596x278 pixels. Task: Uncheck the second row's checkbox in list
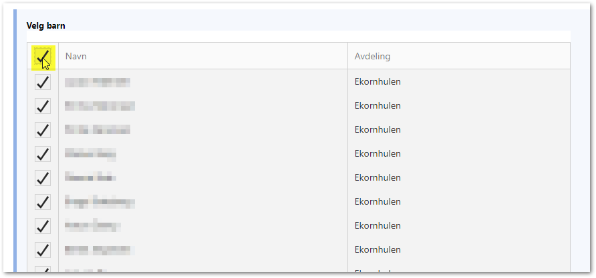[43, 106]
